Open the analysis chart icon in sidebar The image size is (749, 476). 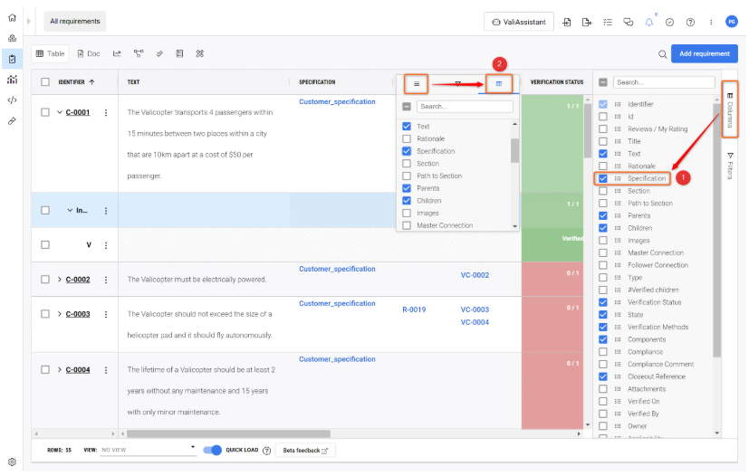[x=12, y=80]
